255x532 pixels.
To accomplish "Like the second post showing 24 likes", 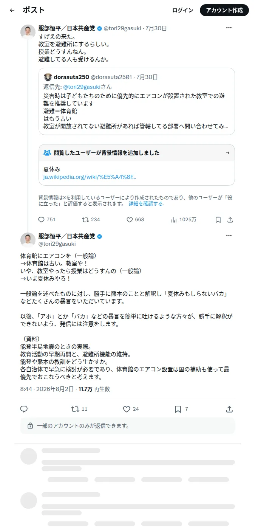I will 127,409.
